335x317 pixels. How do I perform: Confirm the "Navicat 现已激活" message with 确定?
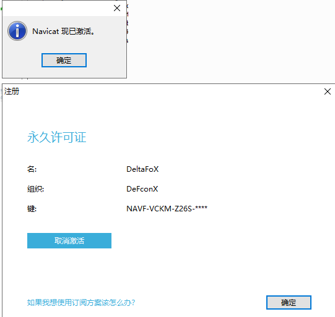click(x=64, y=61)
